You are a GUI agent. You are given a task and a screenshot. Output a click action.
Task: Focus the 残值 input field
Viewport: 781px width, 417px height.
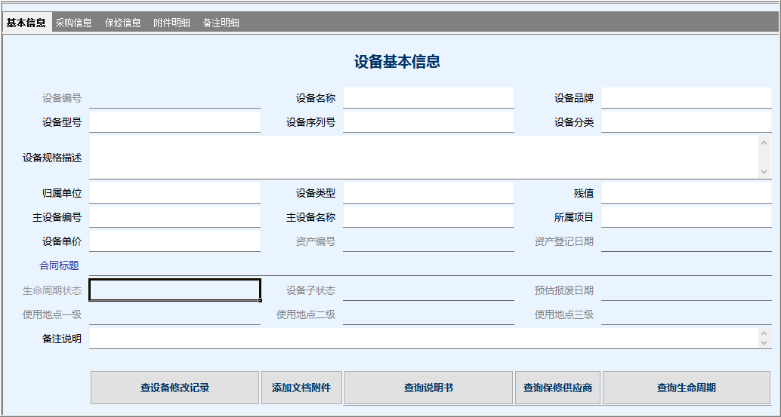click(687, 193)
